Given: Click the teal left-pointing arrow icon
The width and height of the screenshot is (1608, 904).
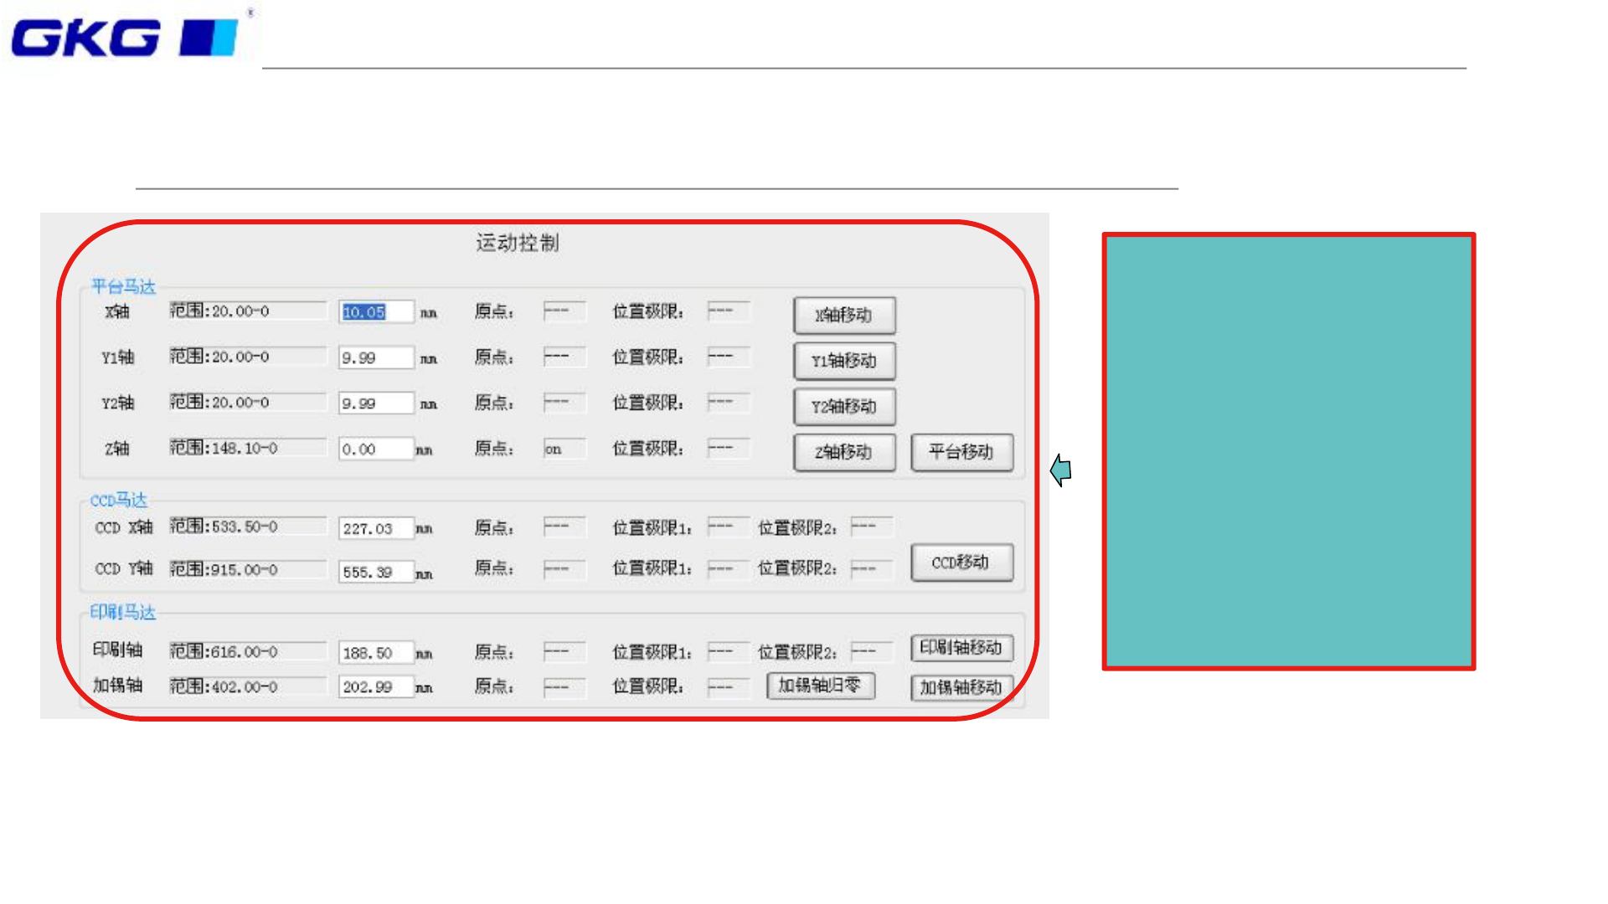Looking at the screenshot, I should [x=1061, y=470].
